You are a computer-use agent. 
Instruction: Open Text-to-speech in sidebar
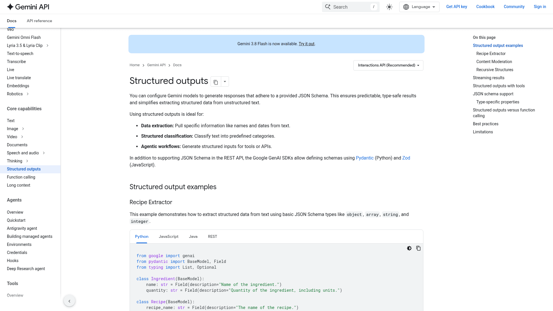[20, 54]
